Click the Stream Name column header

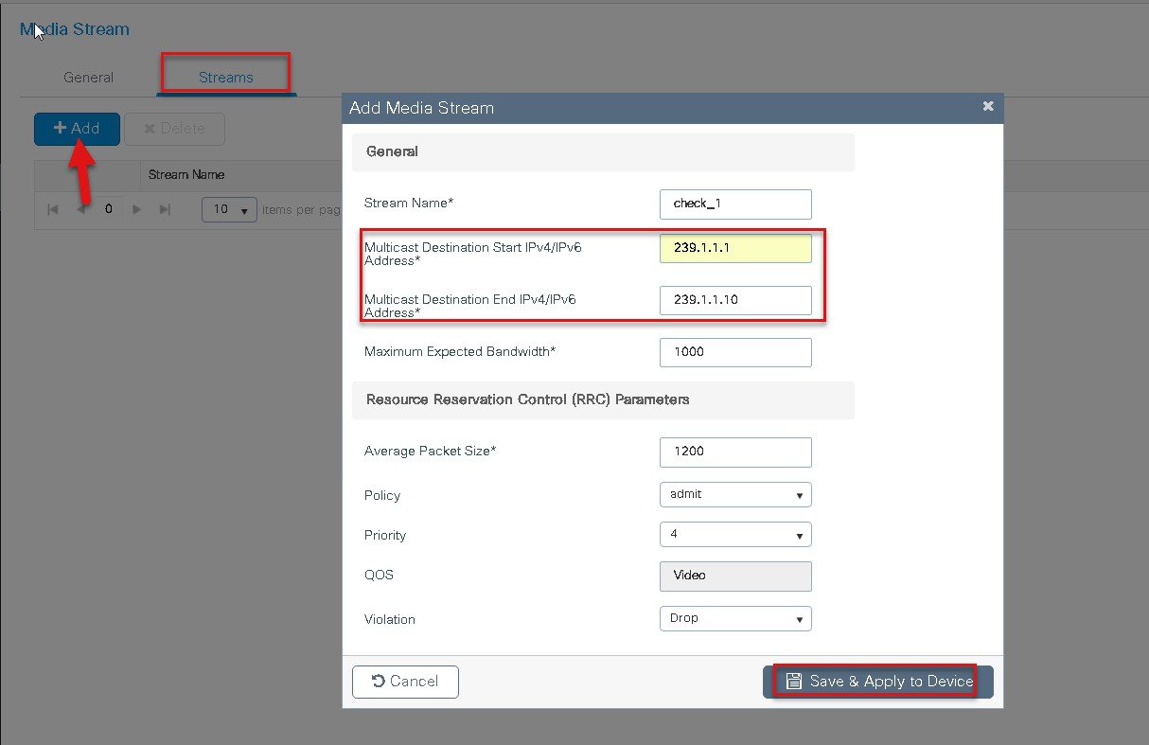click(x=186, y=175)
